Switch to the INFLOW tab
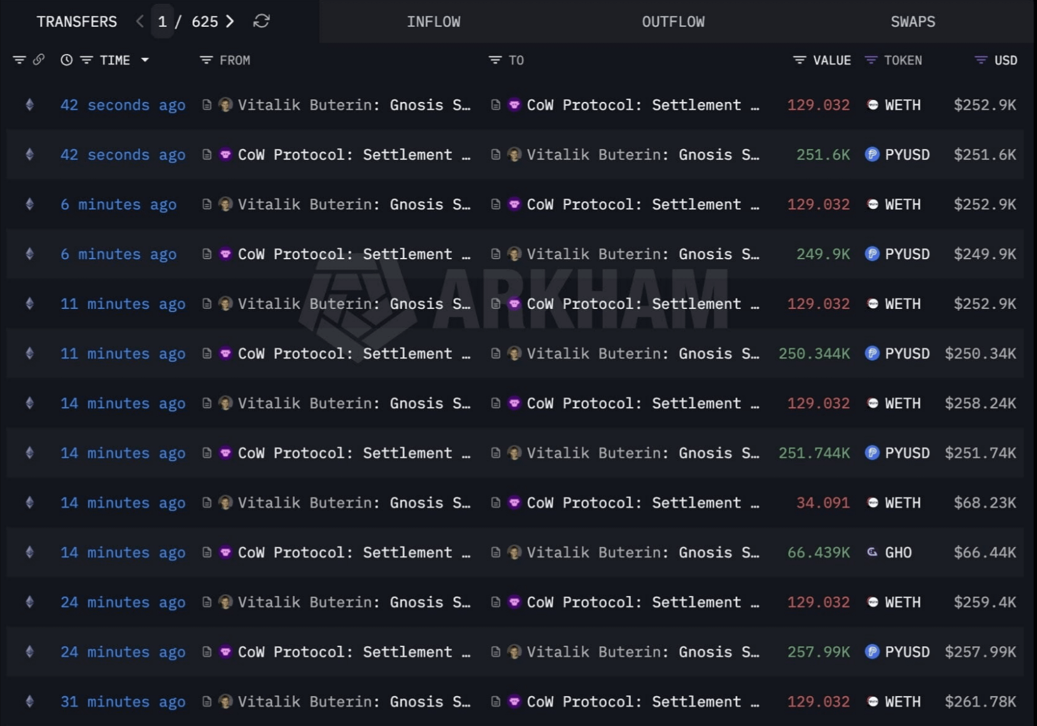 (434, 22)
